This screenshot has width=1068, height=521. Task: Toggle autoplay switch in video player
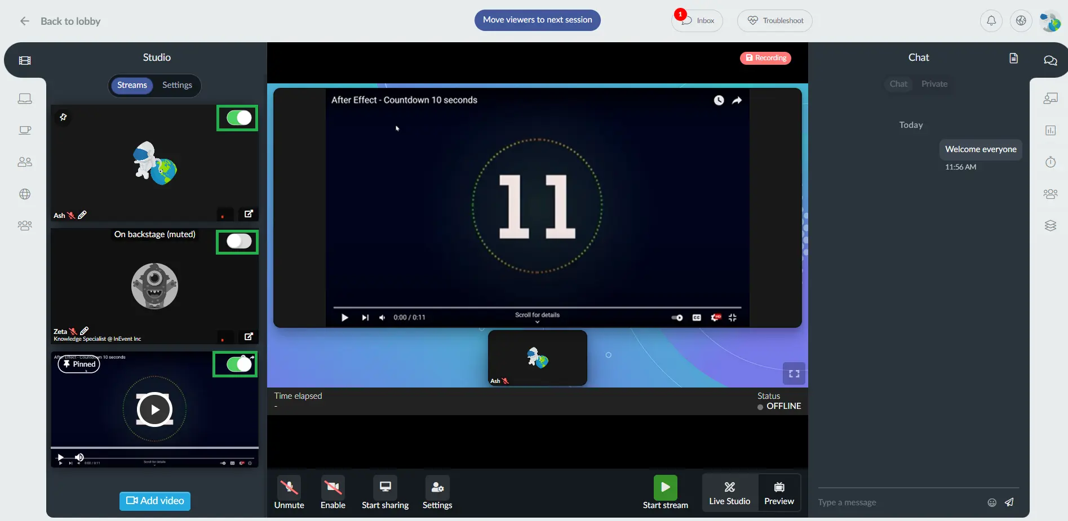point(677,318)
